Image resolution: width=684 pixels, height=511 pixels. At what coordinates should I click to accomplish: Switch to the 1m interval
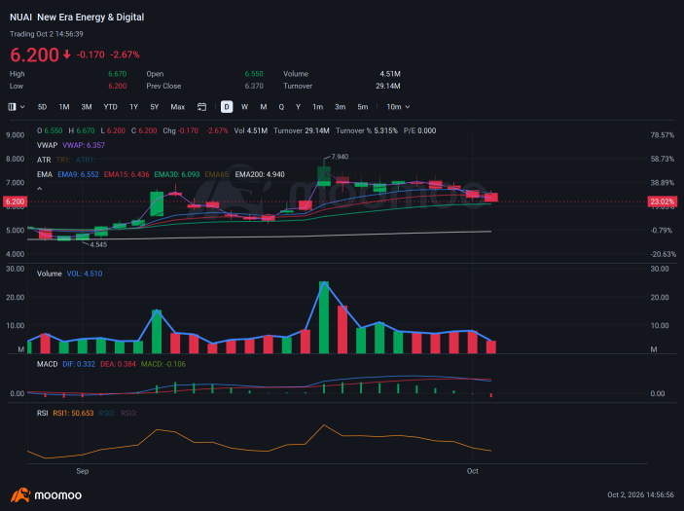[317, 107]
